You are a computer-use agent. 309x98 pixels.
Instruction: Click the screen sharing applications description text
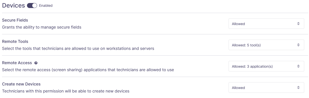[88, 70]
